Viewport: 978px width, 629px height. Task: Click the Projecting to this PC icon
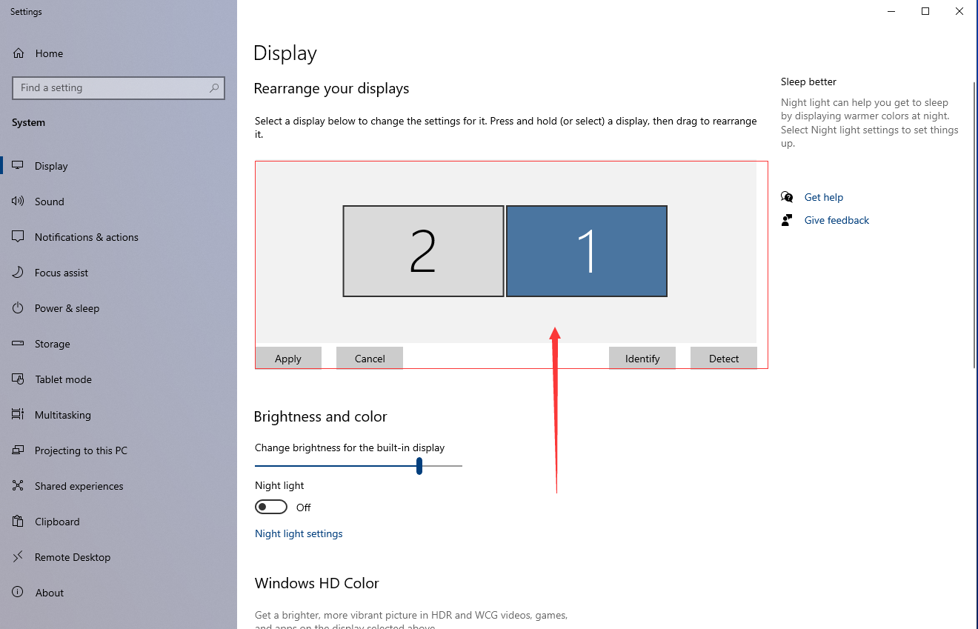[x=19, y=450]
